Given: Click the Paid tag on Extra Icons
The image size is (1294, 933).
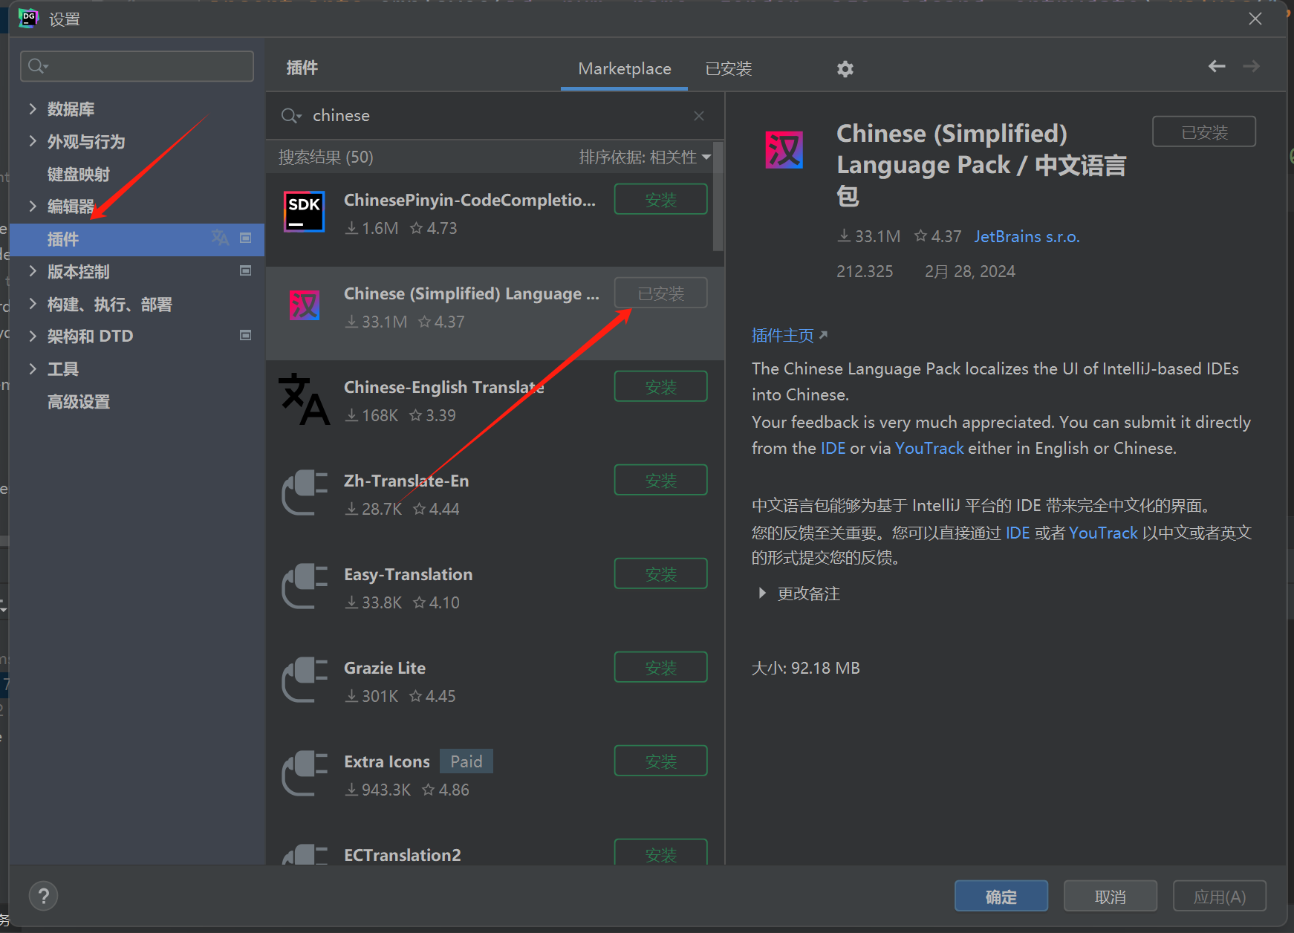Looking at the screenshot, I should coord(466,761).
